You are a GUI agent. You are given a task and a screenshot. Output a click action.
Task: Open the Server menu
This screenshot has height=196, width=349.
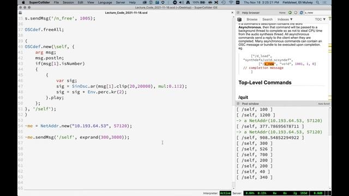[x=121, y=2]
